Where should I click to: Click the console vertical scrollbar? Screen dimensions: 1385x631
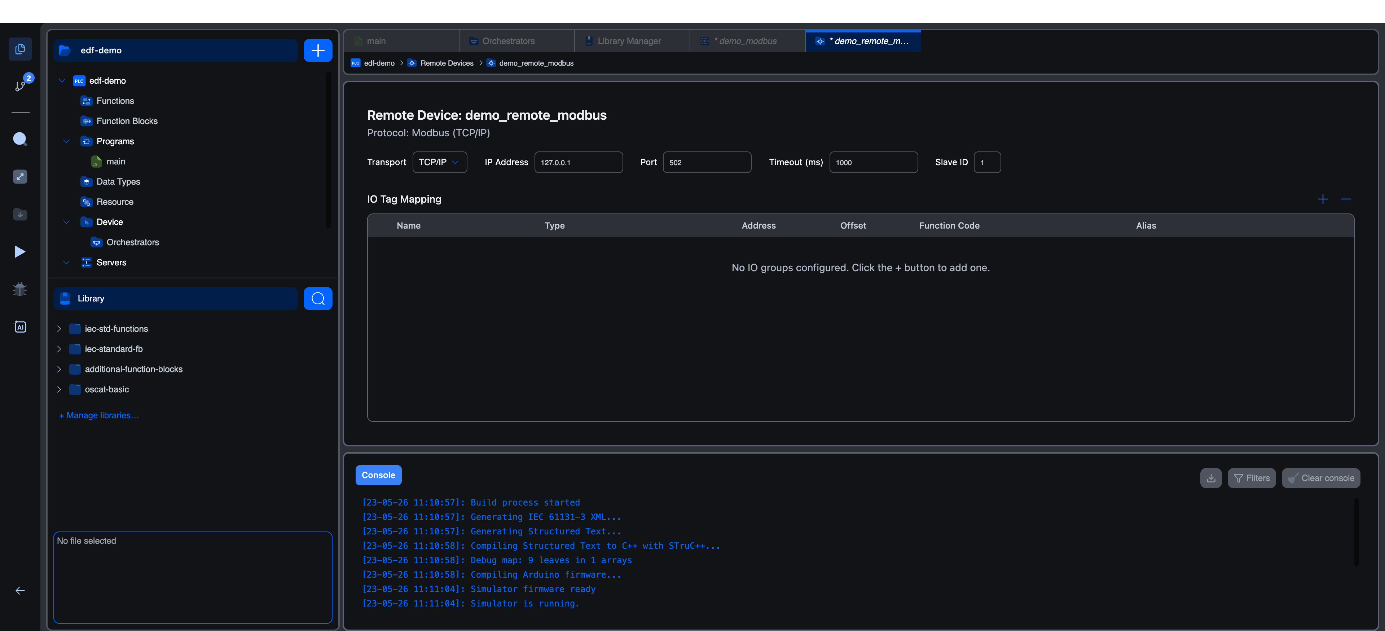coord(1356,532)
